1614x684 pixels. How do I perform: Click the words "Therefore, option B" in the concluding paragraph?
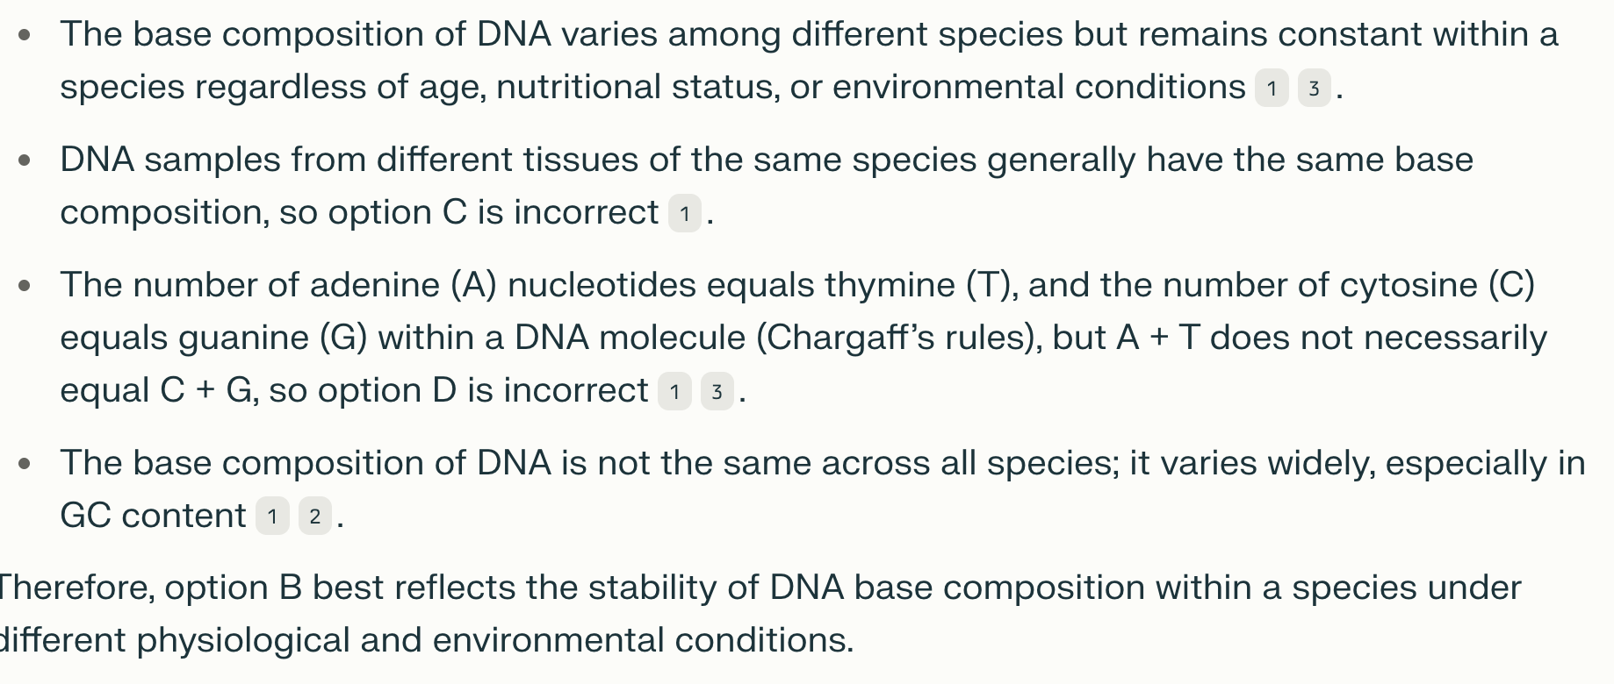(x=148, y=588)
